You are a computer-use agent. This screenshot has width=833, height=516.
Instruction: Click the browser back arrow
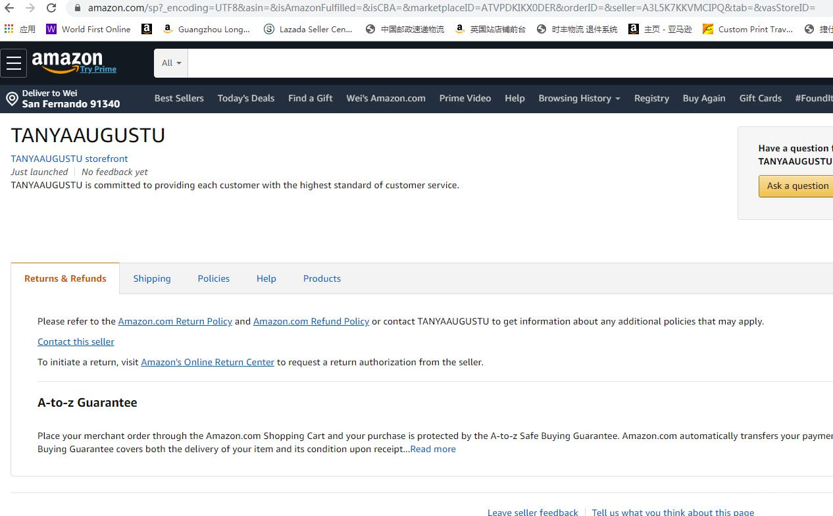click(x=9, y=8)
